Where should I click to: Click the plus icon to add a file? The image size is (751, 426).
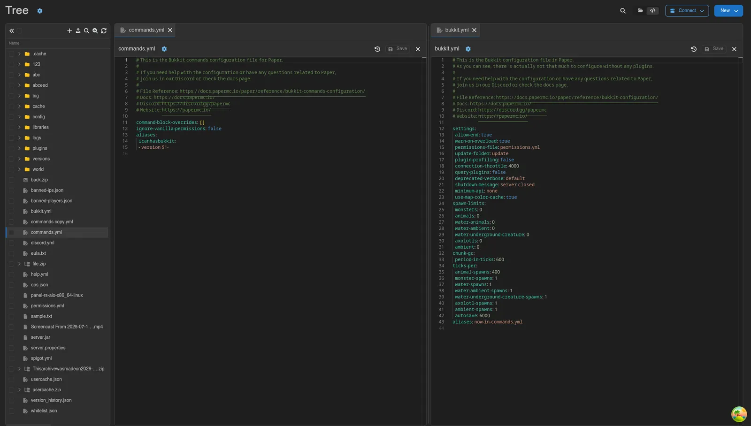[x=69, y=31]
